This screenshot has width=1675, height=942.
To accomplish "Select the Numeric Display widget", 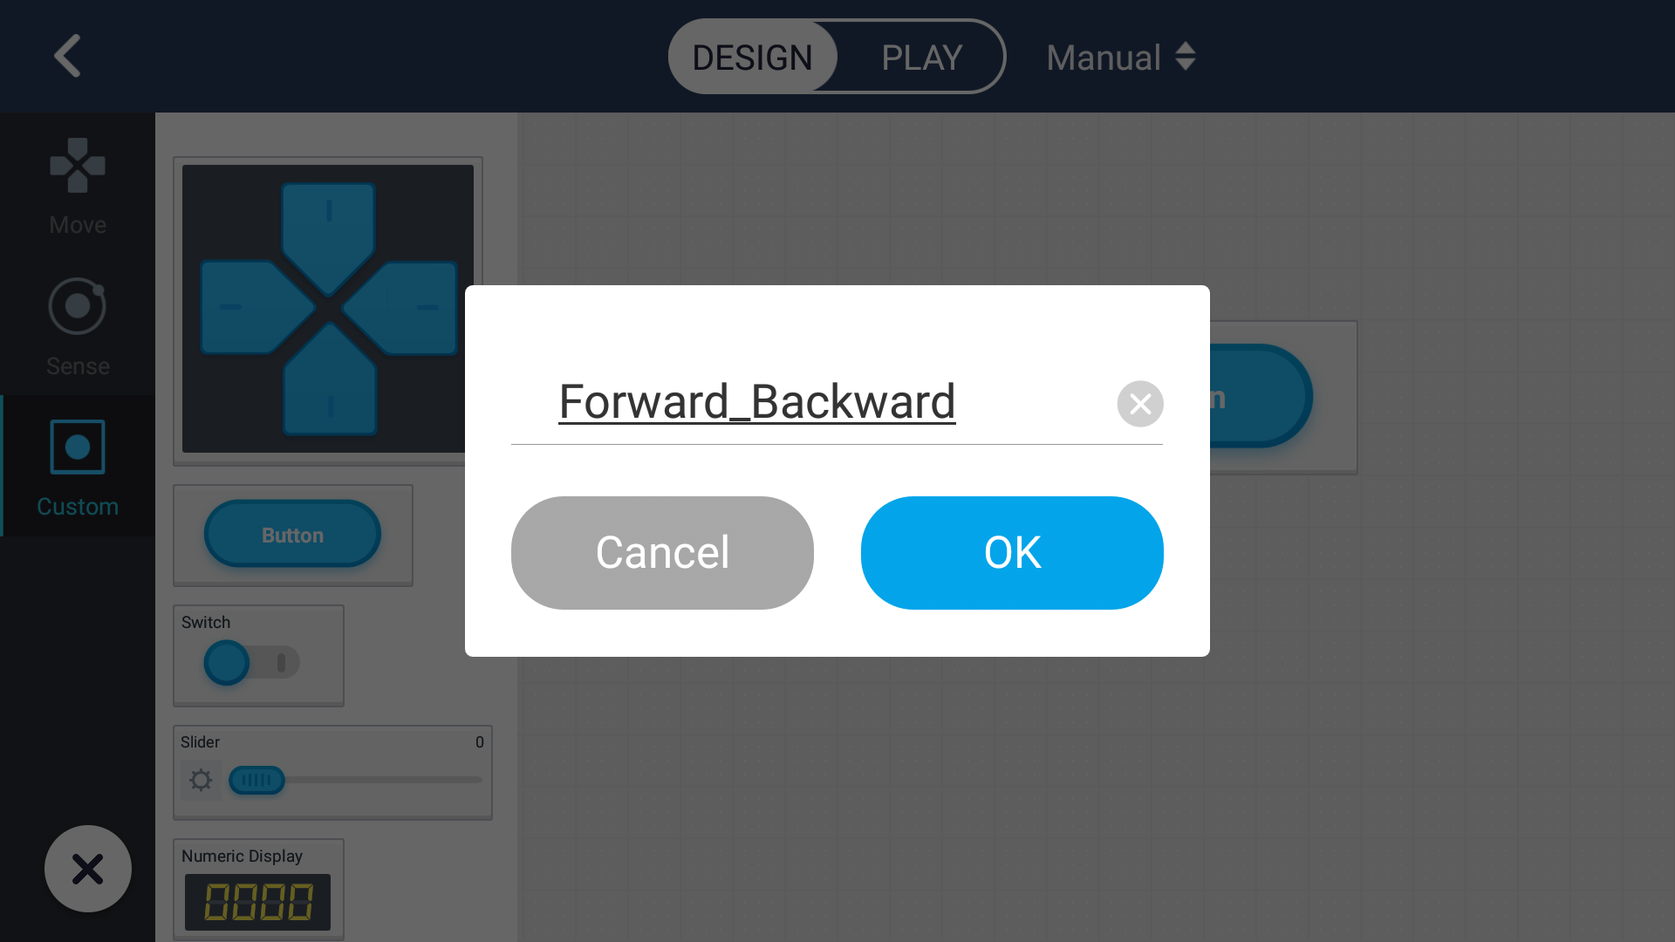I will pyautogui.click(x=258, y=889).
